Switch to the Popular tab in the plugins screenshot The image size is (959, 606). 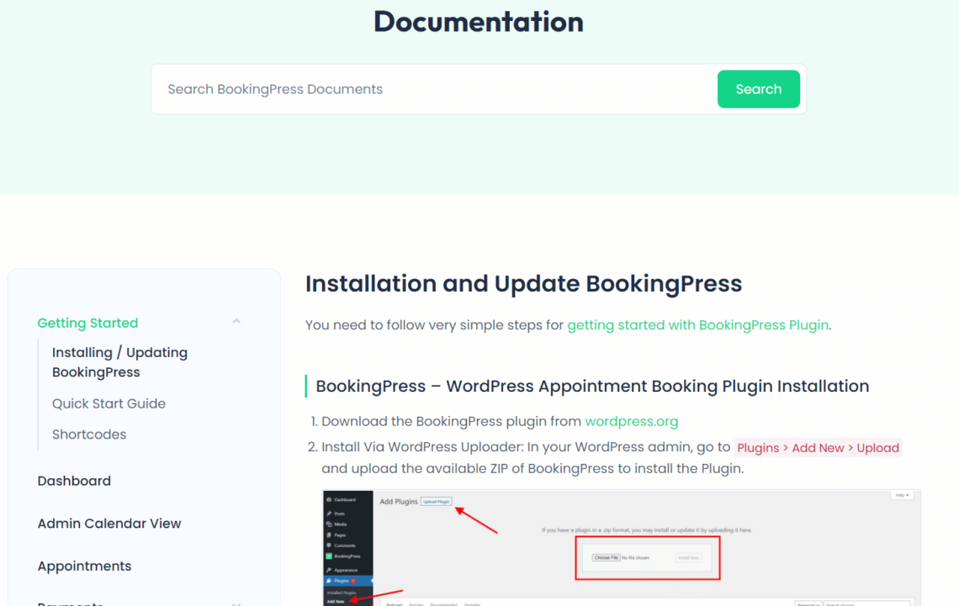pyautogui.click(x=416, y=604)
